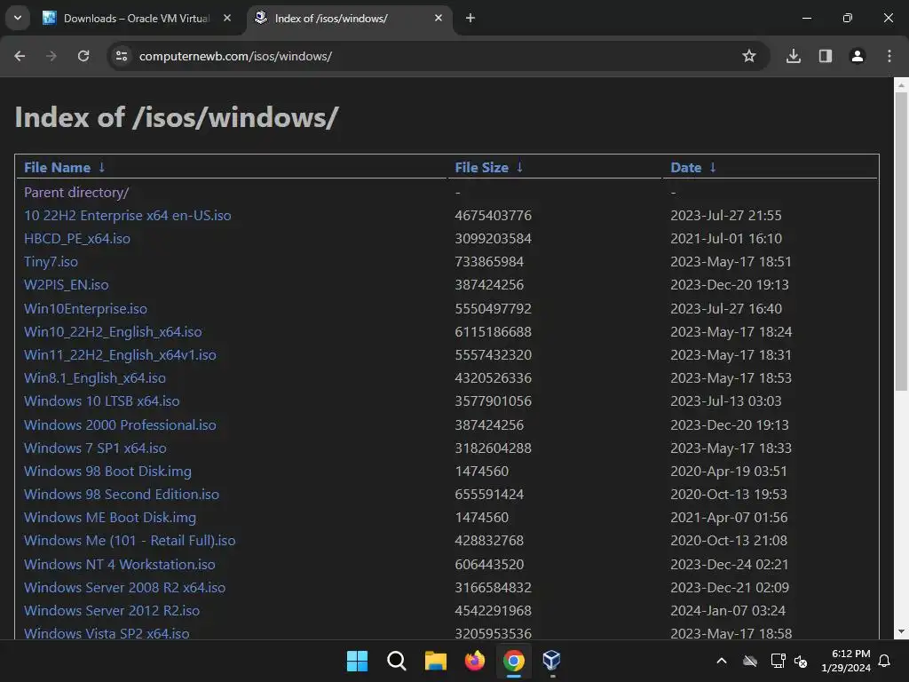This screenshot has width=909, height=682.
Task: Select file size 6115186688
Action: pyautogui.click(x=494, y=332)
